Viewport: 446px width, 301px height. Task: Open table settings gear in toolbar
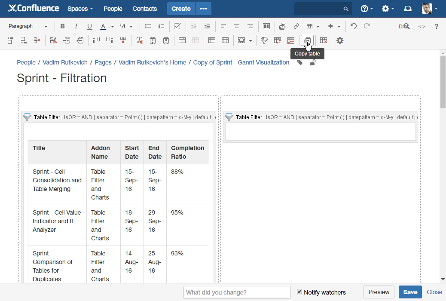pyautogui.click(x=339, y=40)
